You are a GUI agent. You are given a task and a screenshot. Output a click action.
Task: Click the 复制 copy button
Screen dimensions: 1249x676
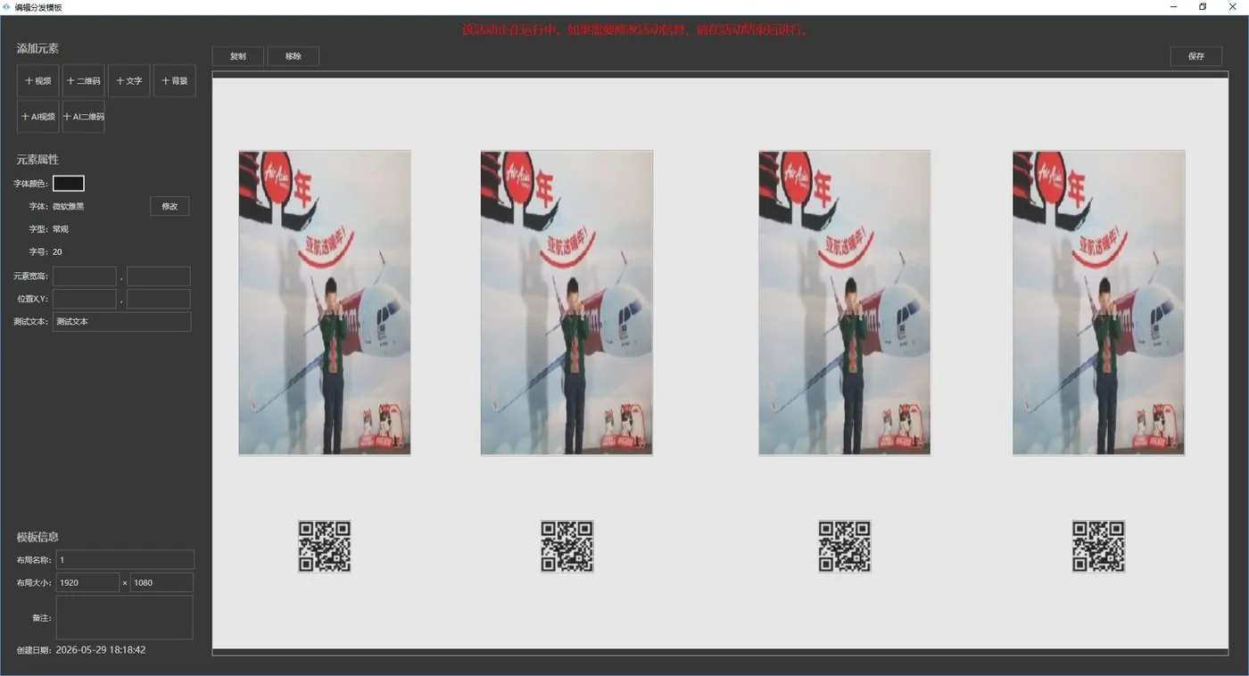pos(238,56)
